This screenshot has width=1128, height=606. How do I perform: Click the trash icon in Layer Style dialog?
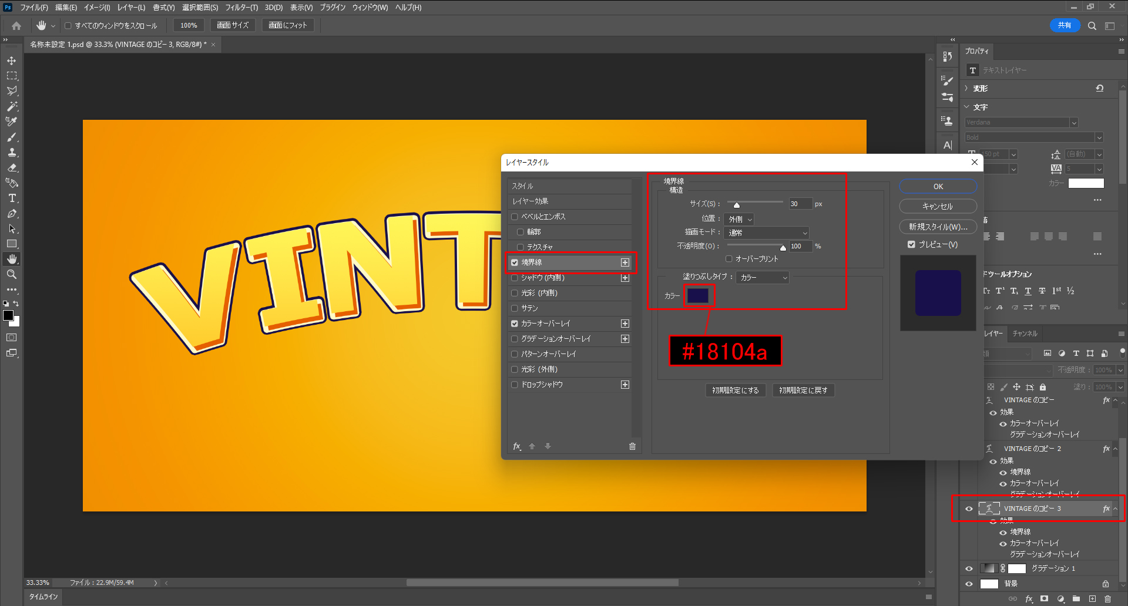[x=632, y=446]
